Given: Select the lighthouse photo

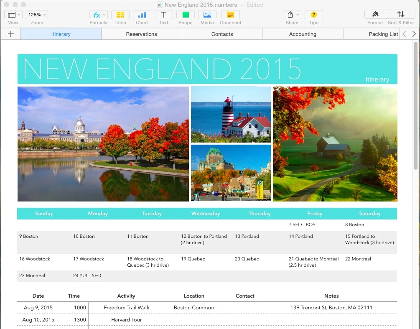Looking at the screenshot, I should [231, 115].
